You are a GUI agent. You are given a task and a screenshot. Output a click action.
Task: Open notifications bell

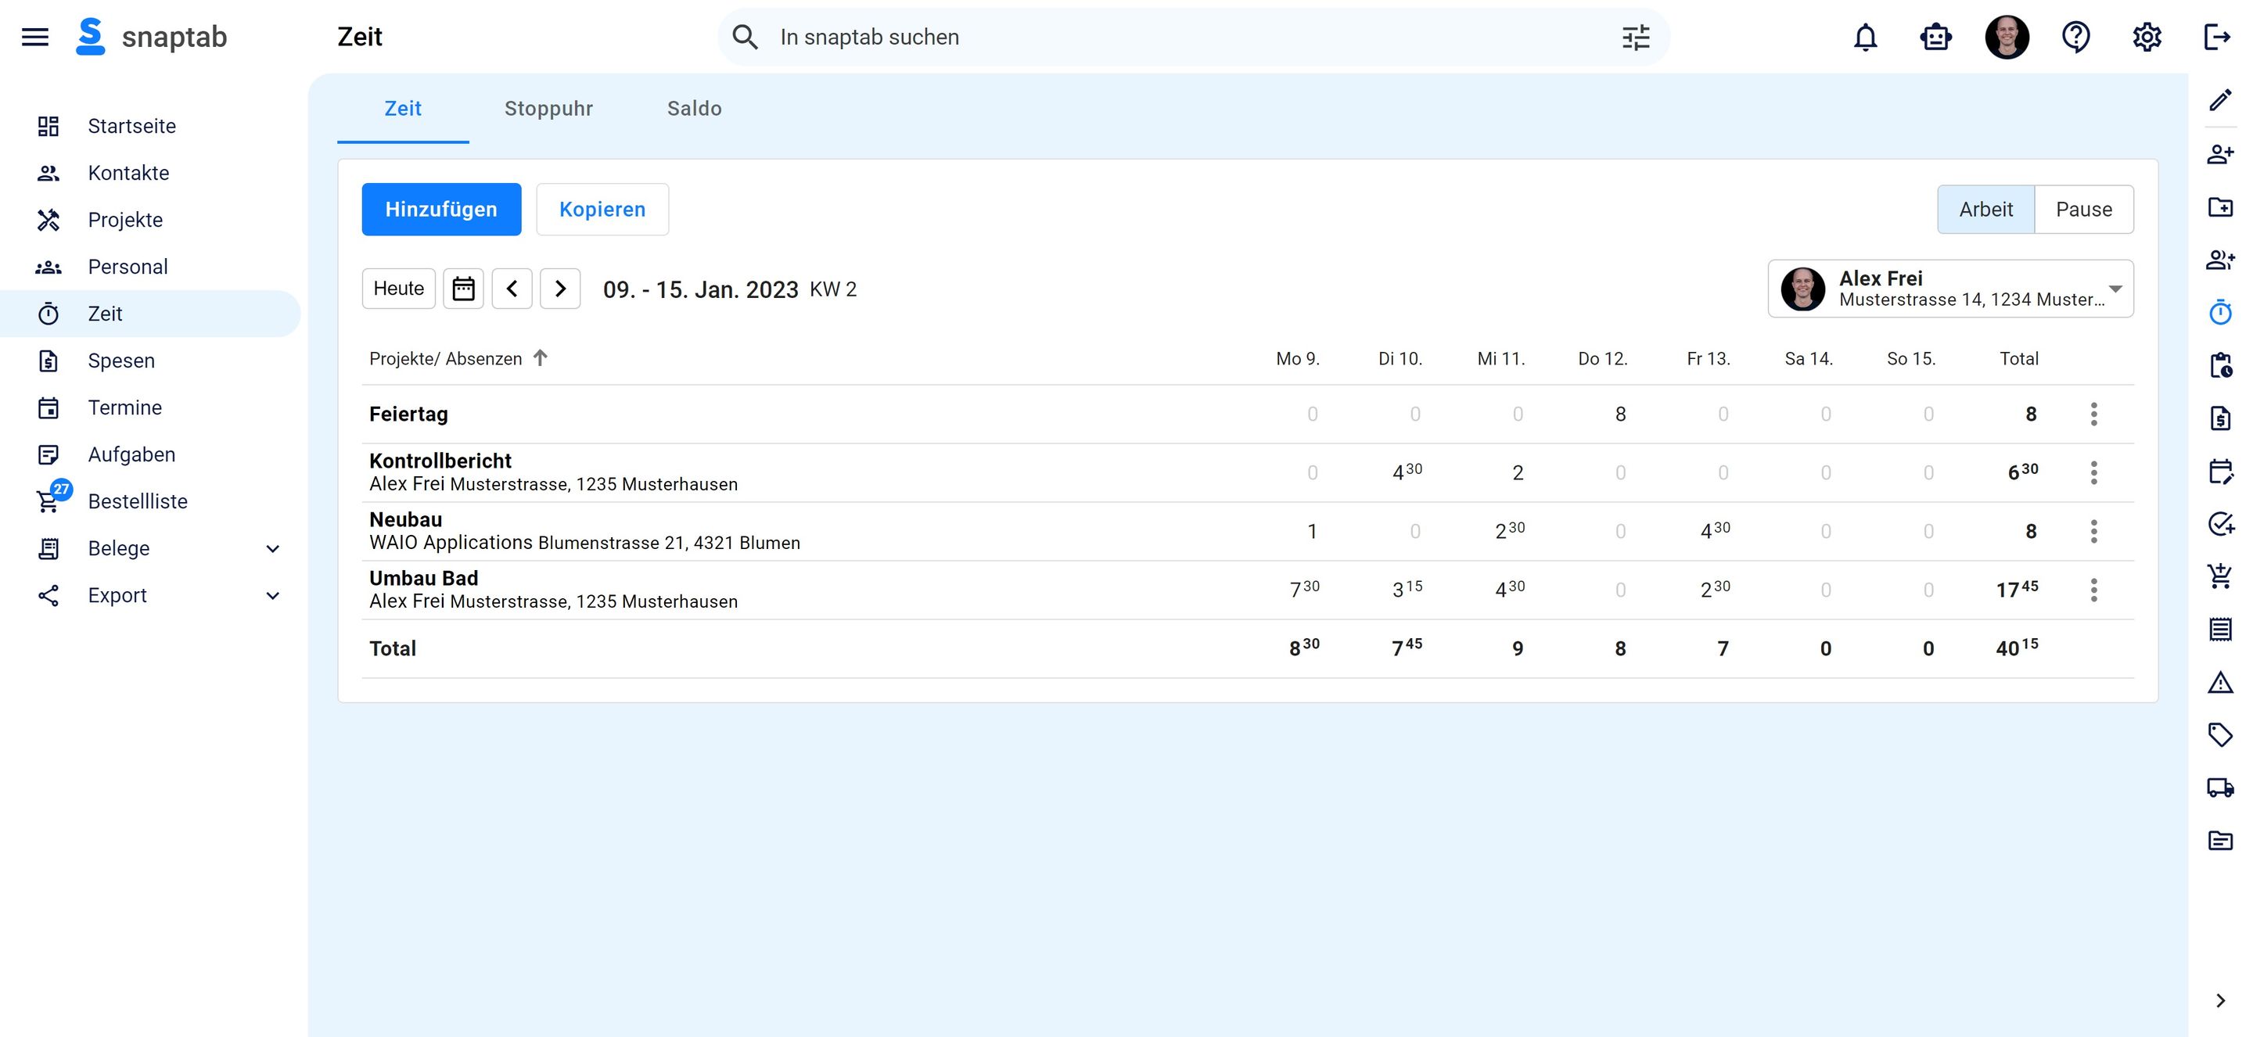tap(1866, 37)
